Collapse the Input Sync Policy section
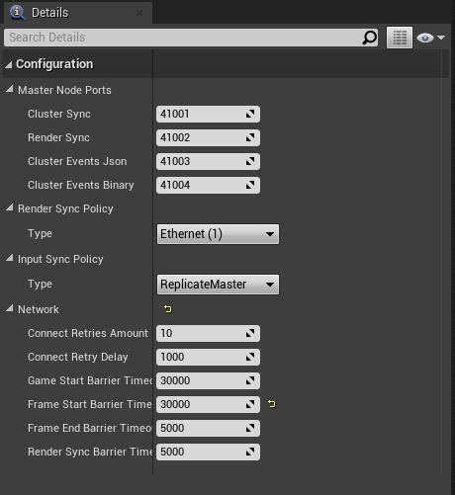Screen dimensions: 455x495 coord(9,258)
